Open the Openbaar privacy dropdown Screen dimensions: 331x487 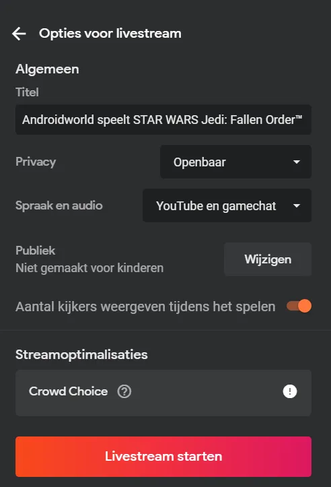tap(235, 162)
